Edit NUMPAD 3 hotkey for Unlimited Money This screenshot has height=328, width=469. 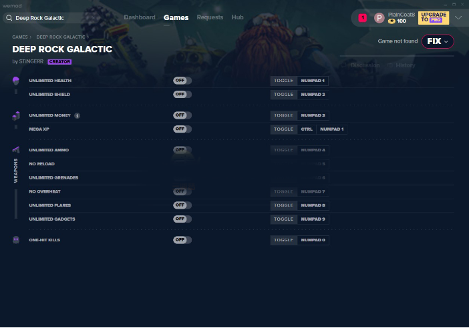pyautogui.click(x=313, y=115)
